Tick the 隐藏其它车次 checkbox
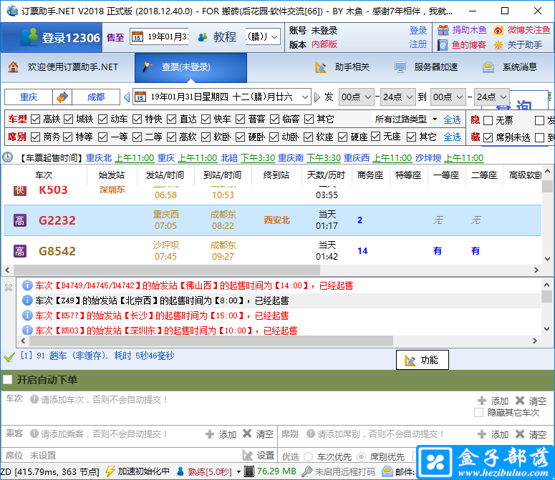Image resolution: width=555 pixels, height=480 pixels. click(x=478, y=413)
